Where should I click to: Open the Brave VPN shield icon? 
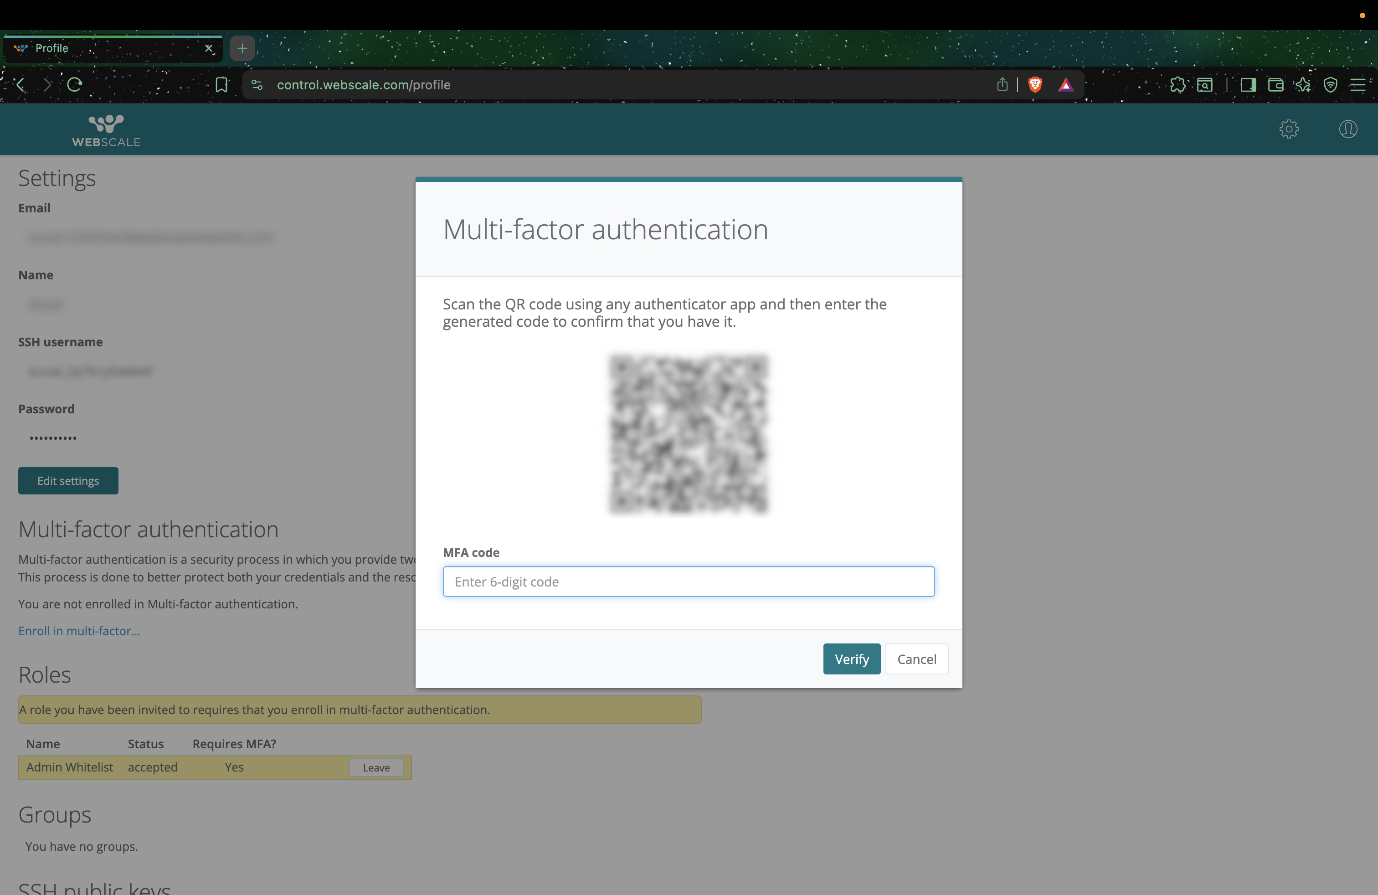click(x=1330, y=84)
